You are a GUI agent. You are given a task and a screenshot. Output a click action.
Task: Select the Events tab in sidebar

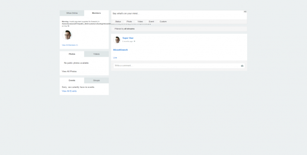point(72,80)
